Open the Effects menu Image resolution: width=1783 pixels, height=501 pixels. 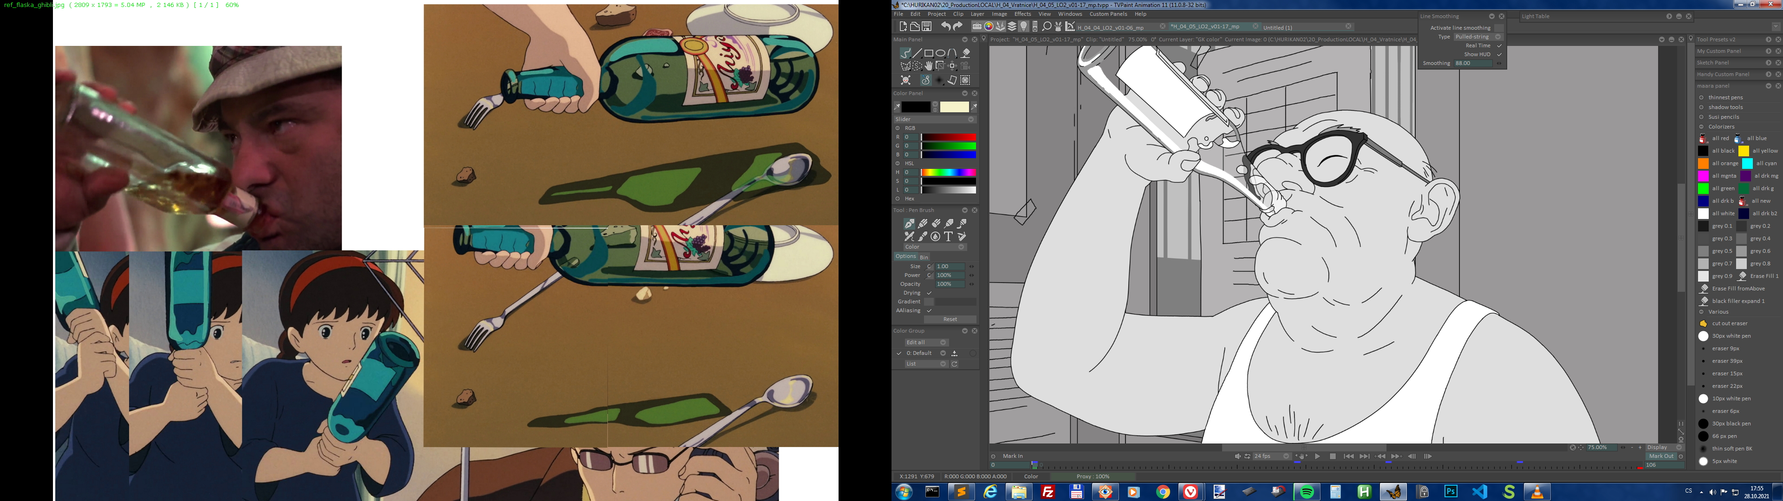(x=1022, y=14)
